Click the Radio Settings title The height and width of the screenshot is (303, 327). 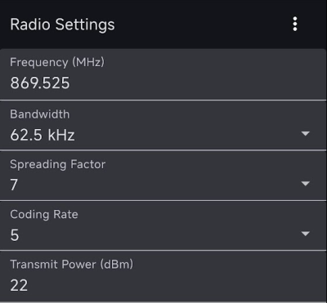pyautogui.click(x=62, y=25)
